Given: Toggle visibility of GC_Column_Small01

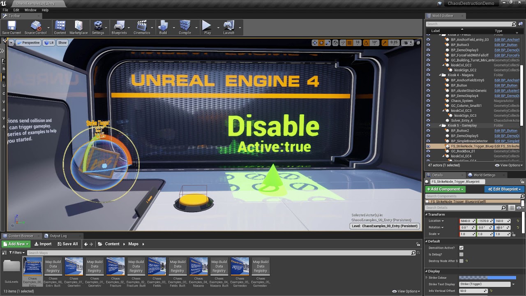Looking at the screenshot, I should click(428, 106).
